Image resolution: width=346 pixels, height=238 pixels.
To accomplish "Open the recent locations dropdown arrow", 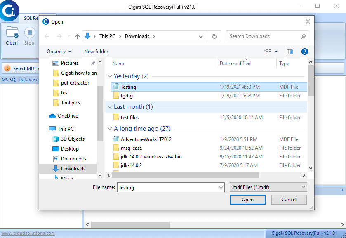I will (69, 36).
